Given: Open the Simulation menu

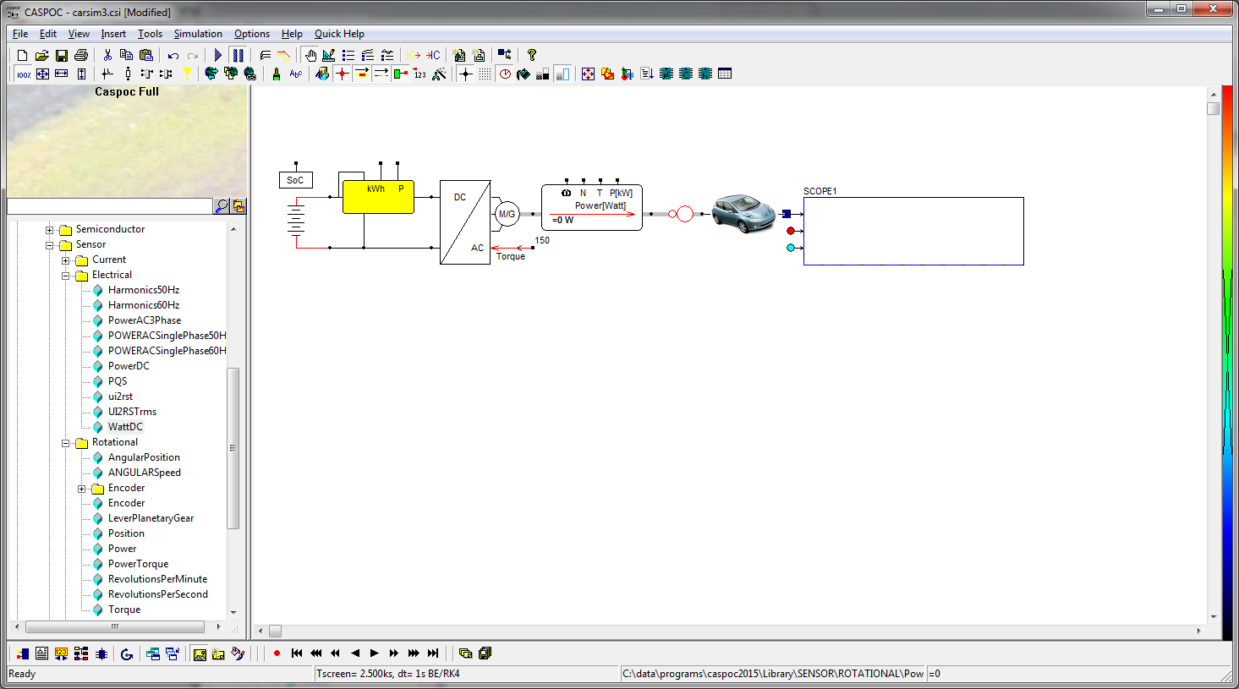Looking at the screenshot, I should (x=198, y=34).
